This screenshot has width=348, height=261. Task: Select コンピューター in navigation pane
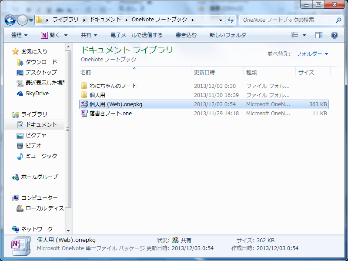coord(39,198)
